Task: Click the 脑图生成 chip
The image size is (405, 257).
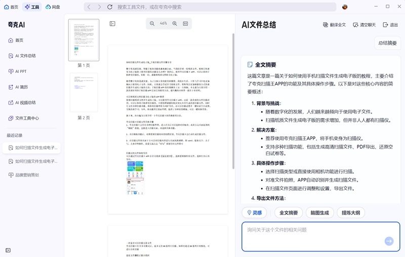Action: point(320,212)
